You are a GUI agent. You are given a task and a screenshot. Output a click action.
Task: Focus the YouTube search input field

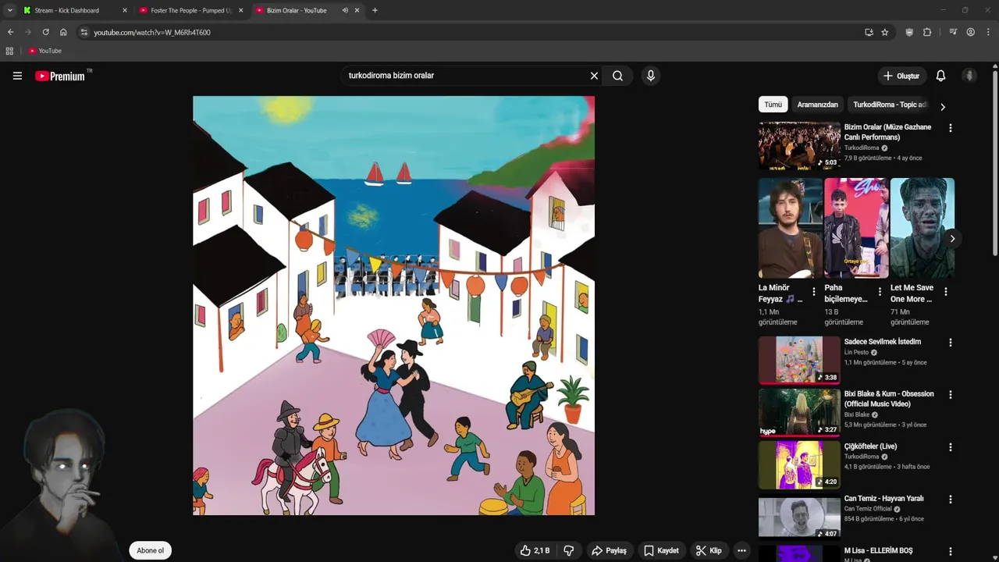tap(465, 76)
